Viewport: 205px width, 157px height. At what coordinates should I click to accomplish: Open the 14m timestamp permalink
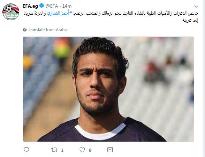[x=67, y=6]
